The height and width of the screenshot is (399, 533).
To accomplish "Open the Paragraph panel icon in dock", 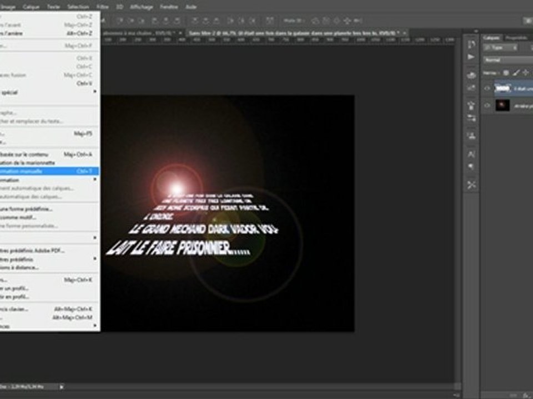I will click(x=471, y=167).
